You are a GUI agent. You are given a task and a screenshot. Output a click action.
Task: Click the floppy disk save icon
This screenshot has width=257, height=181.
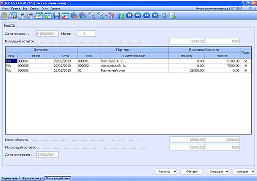(x=57, y=16)
